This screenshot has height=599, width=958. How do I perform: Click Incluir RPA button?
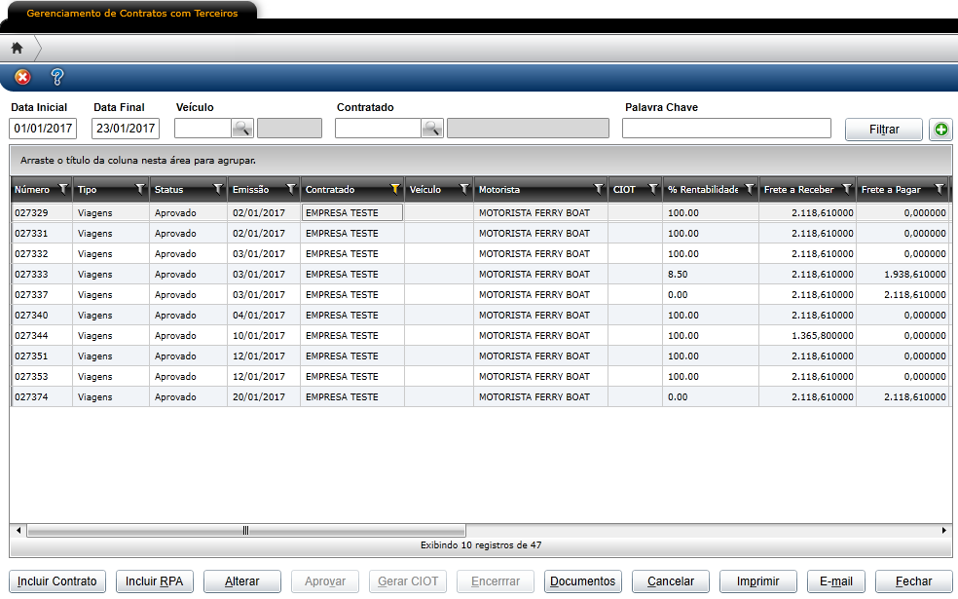[155, 581]
